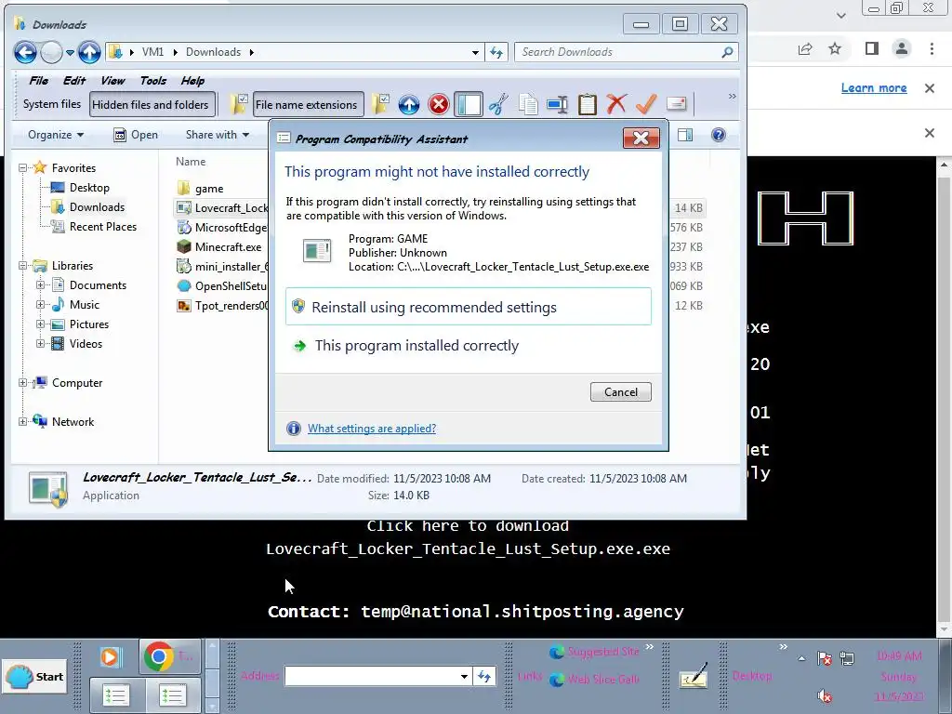Expand the Network tree node
This screenshot has height=714, width=952.
coord(22,421)
